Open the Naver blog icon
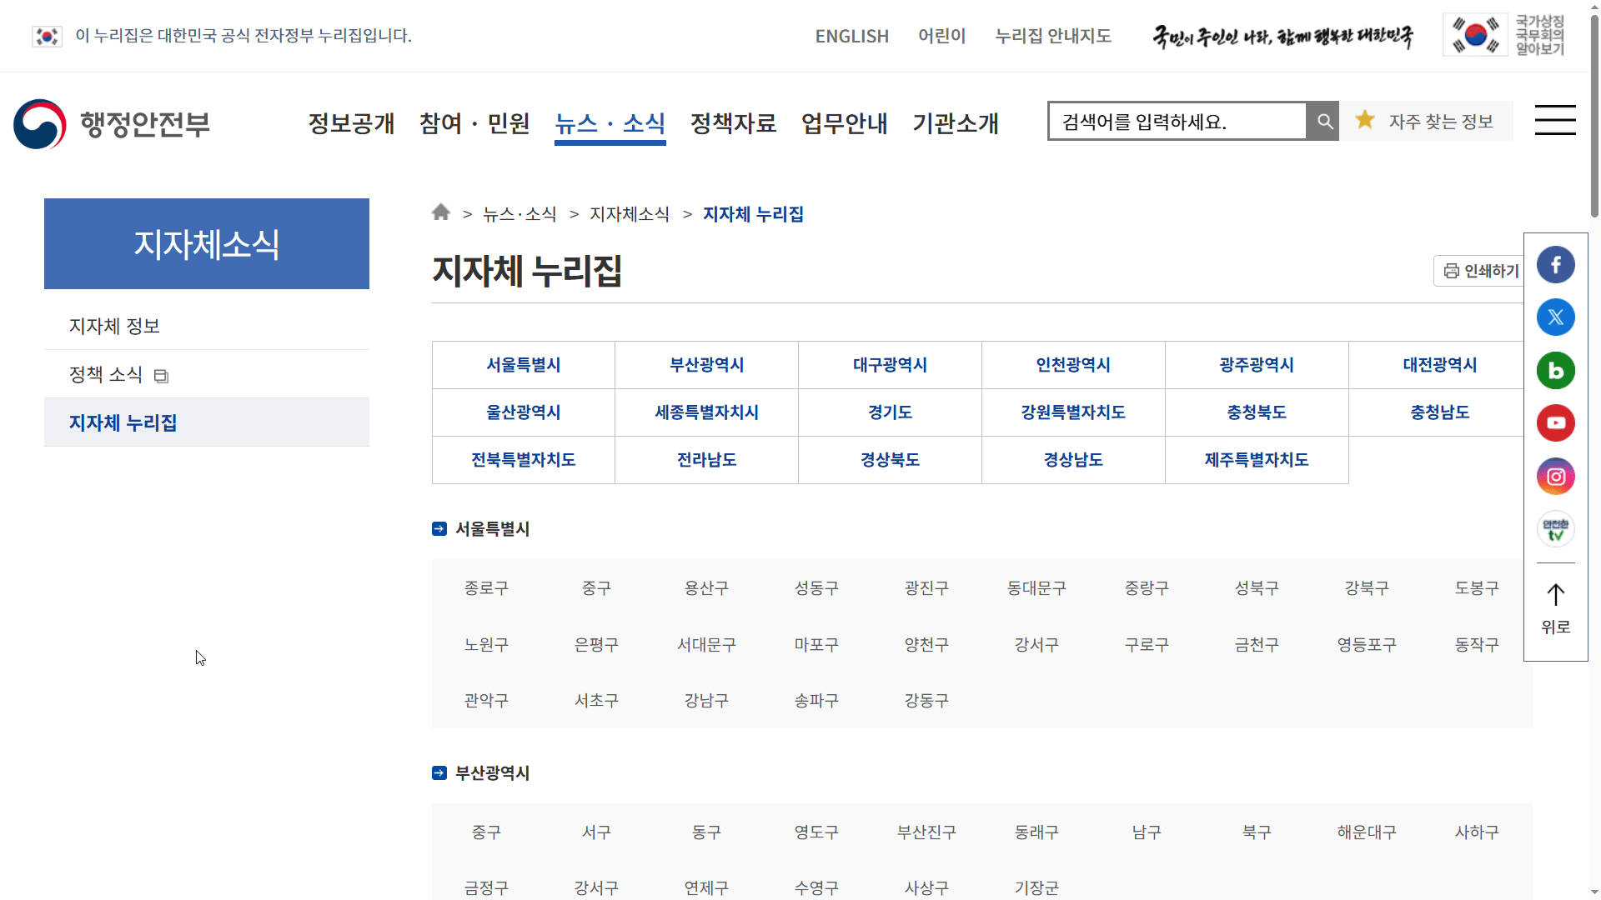The image size is (1601, 900). (1555, 371)
